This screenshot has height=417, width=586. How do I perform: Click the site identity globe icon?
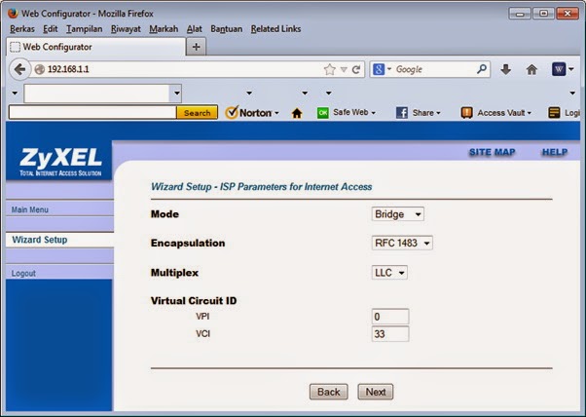click(x=39, y=69)
